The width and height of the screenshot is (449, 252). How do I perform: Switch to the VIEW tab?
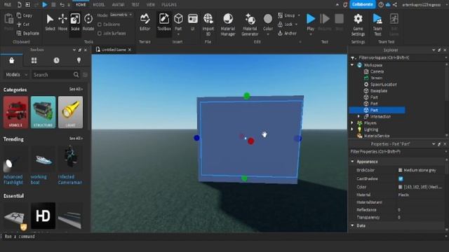coord(150,5)
